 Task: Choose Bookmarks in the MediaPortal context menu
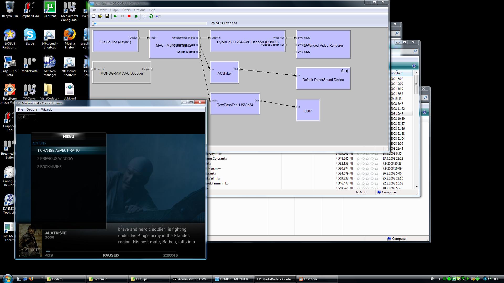[49, 167]
